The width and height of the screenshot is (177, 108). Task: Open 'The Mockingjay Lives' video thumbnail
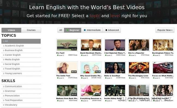click(139, 67)
